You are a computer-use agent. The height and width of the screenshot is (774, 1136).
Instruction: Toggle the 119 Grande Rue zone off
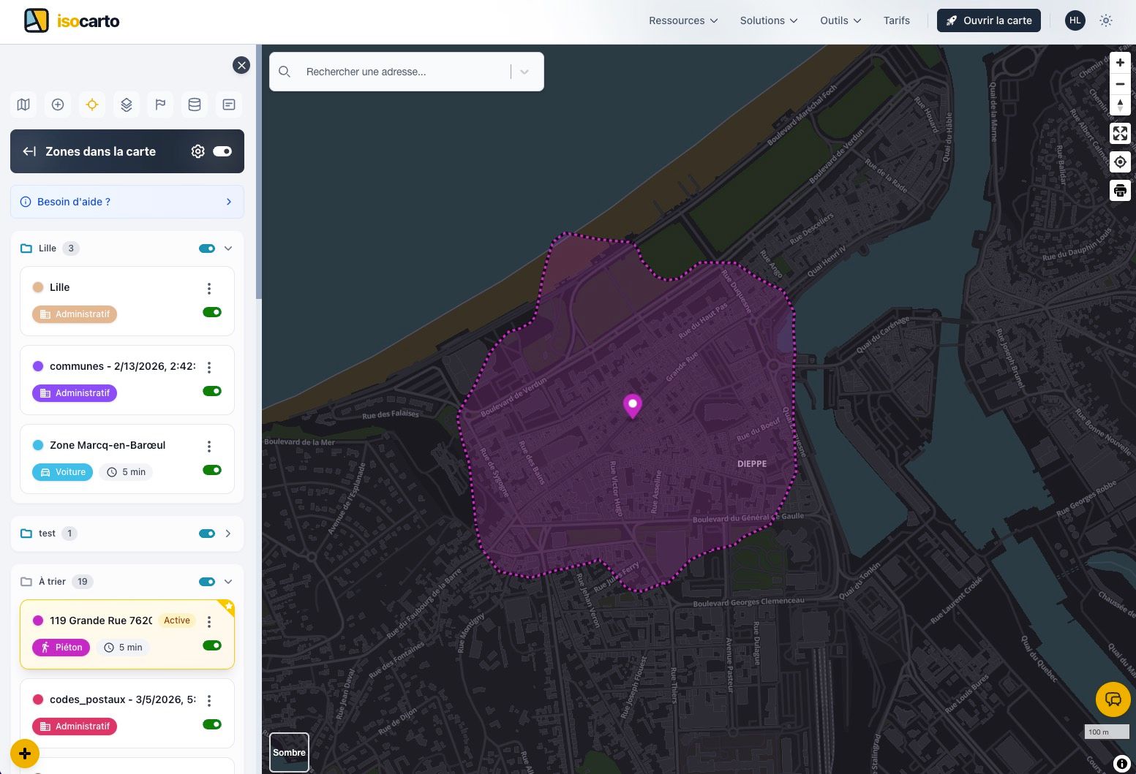click(x=212, y=645)
